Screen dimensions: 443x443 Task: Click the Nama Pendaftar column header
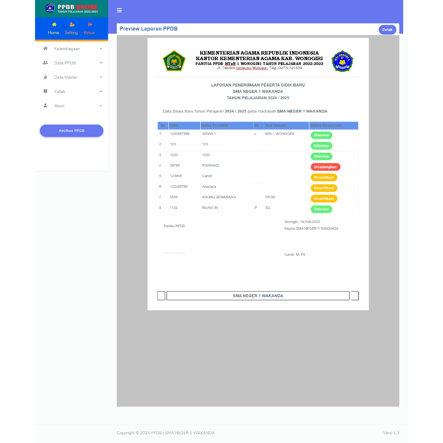click(227, 125)
